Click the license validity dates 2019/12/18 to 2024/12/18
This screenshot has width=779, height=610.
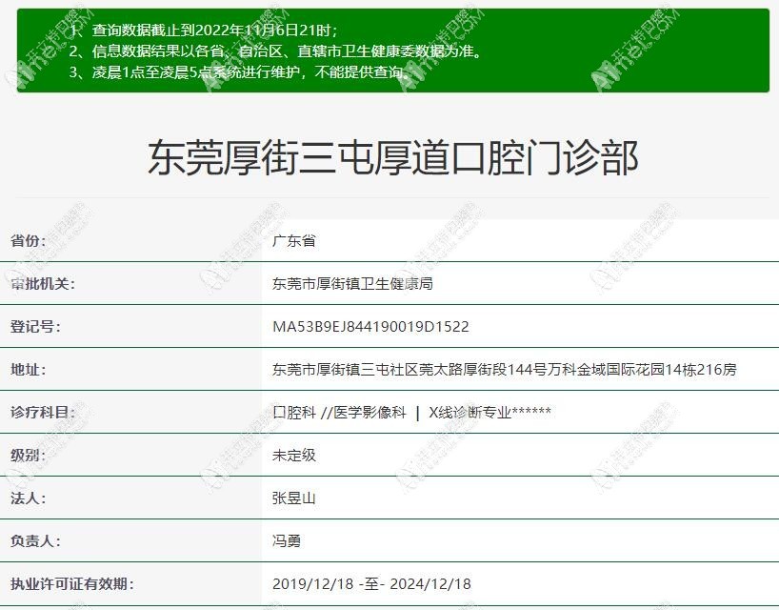click(371, 584)
